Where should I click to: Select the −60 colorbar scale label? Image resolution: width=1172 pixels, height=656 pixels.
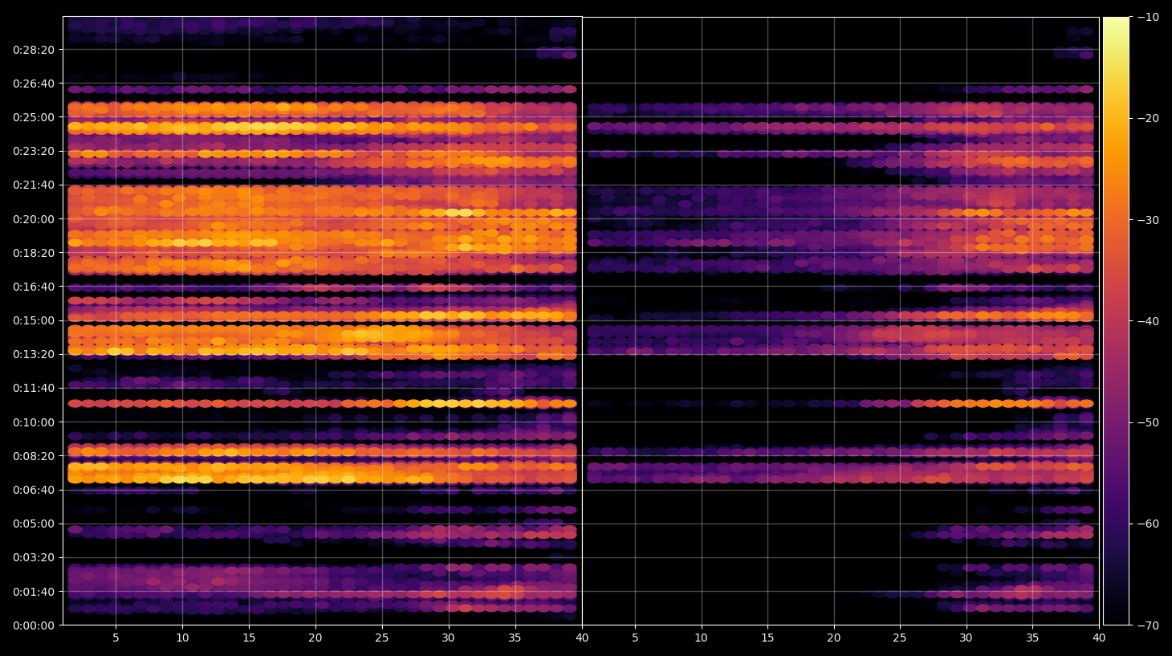click(x=1148, y=524)
